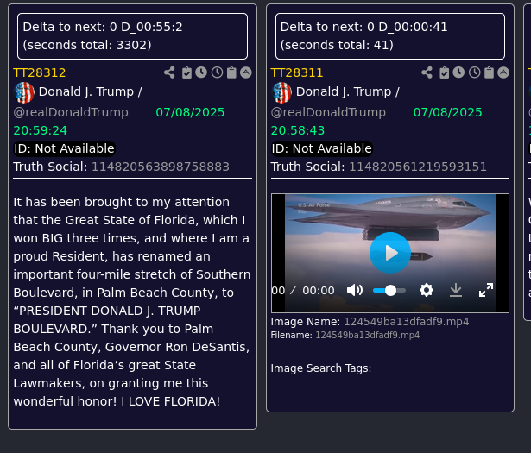Click the solid clock icon on TT28311
The width and height of the screenshot is (531, 453).
(x=458, y=72)
